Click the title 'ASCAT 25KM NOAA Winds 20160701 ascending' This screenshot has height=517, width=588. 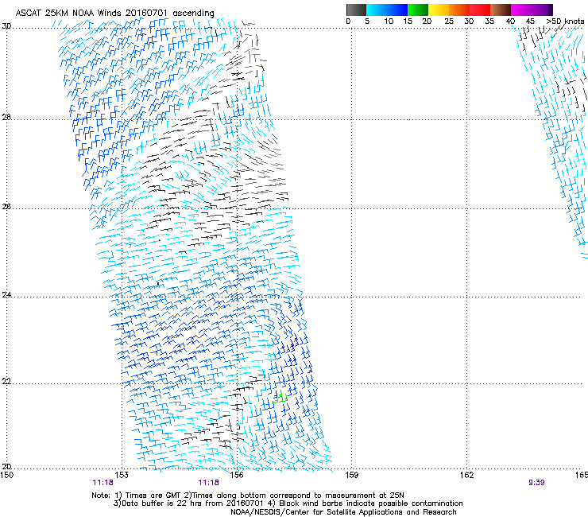click(114, 13)
